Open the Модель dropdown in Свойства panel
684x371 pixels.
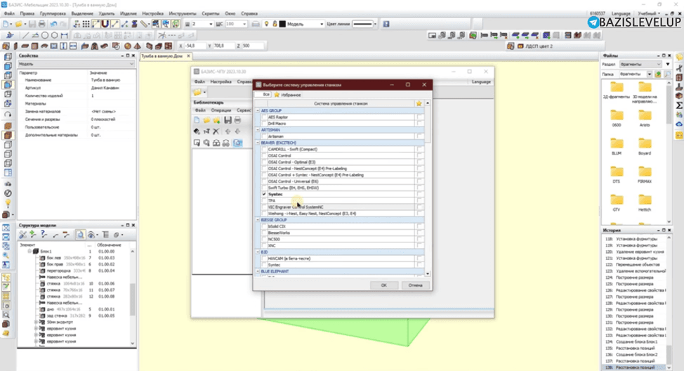(76, 64)
